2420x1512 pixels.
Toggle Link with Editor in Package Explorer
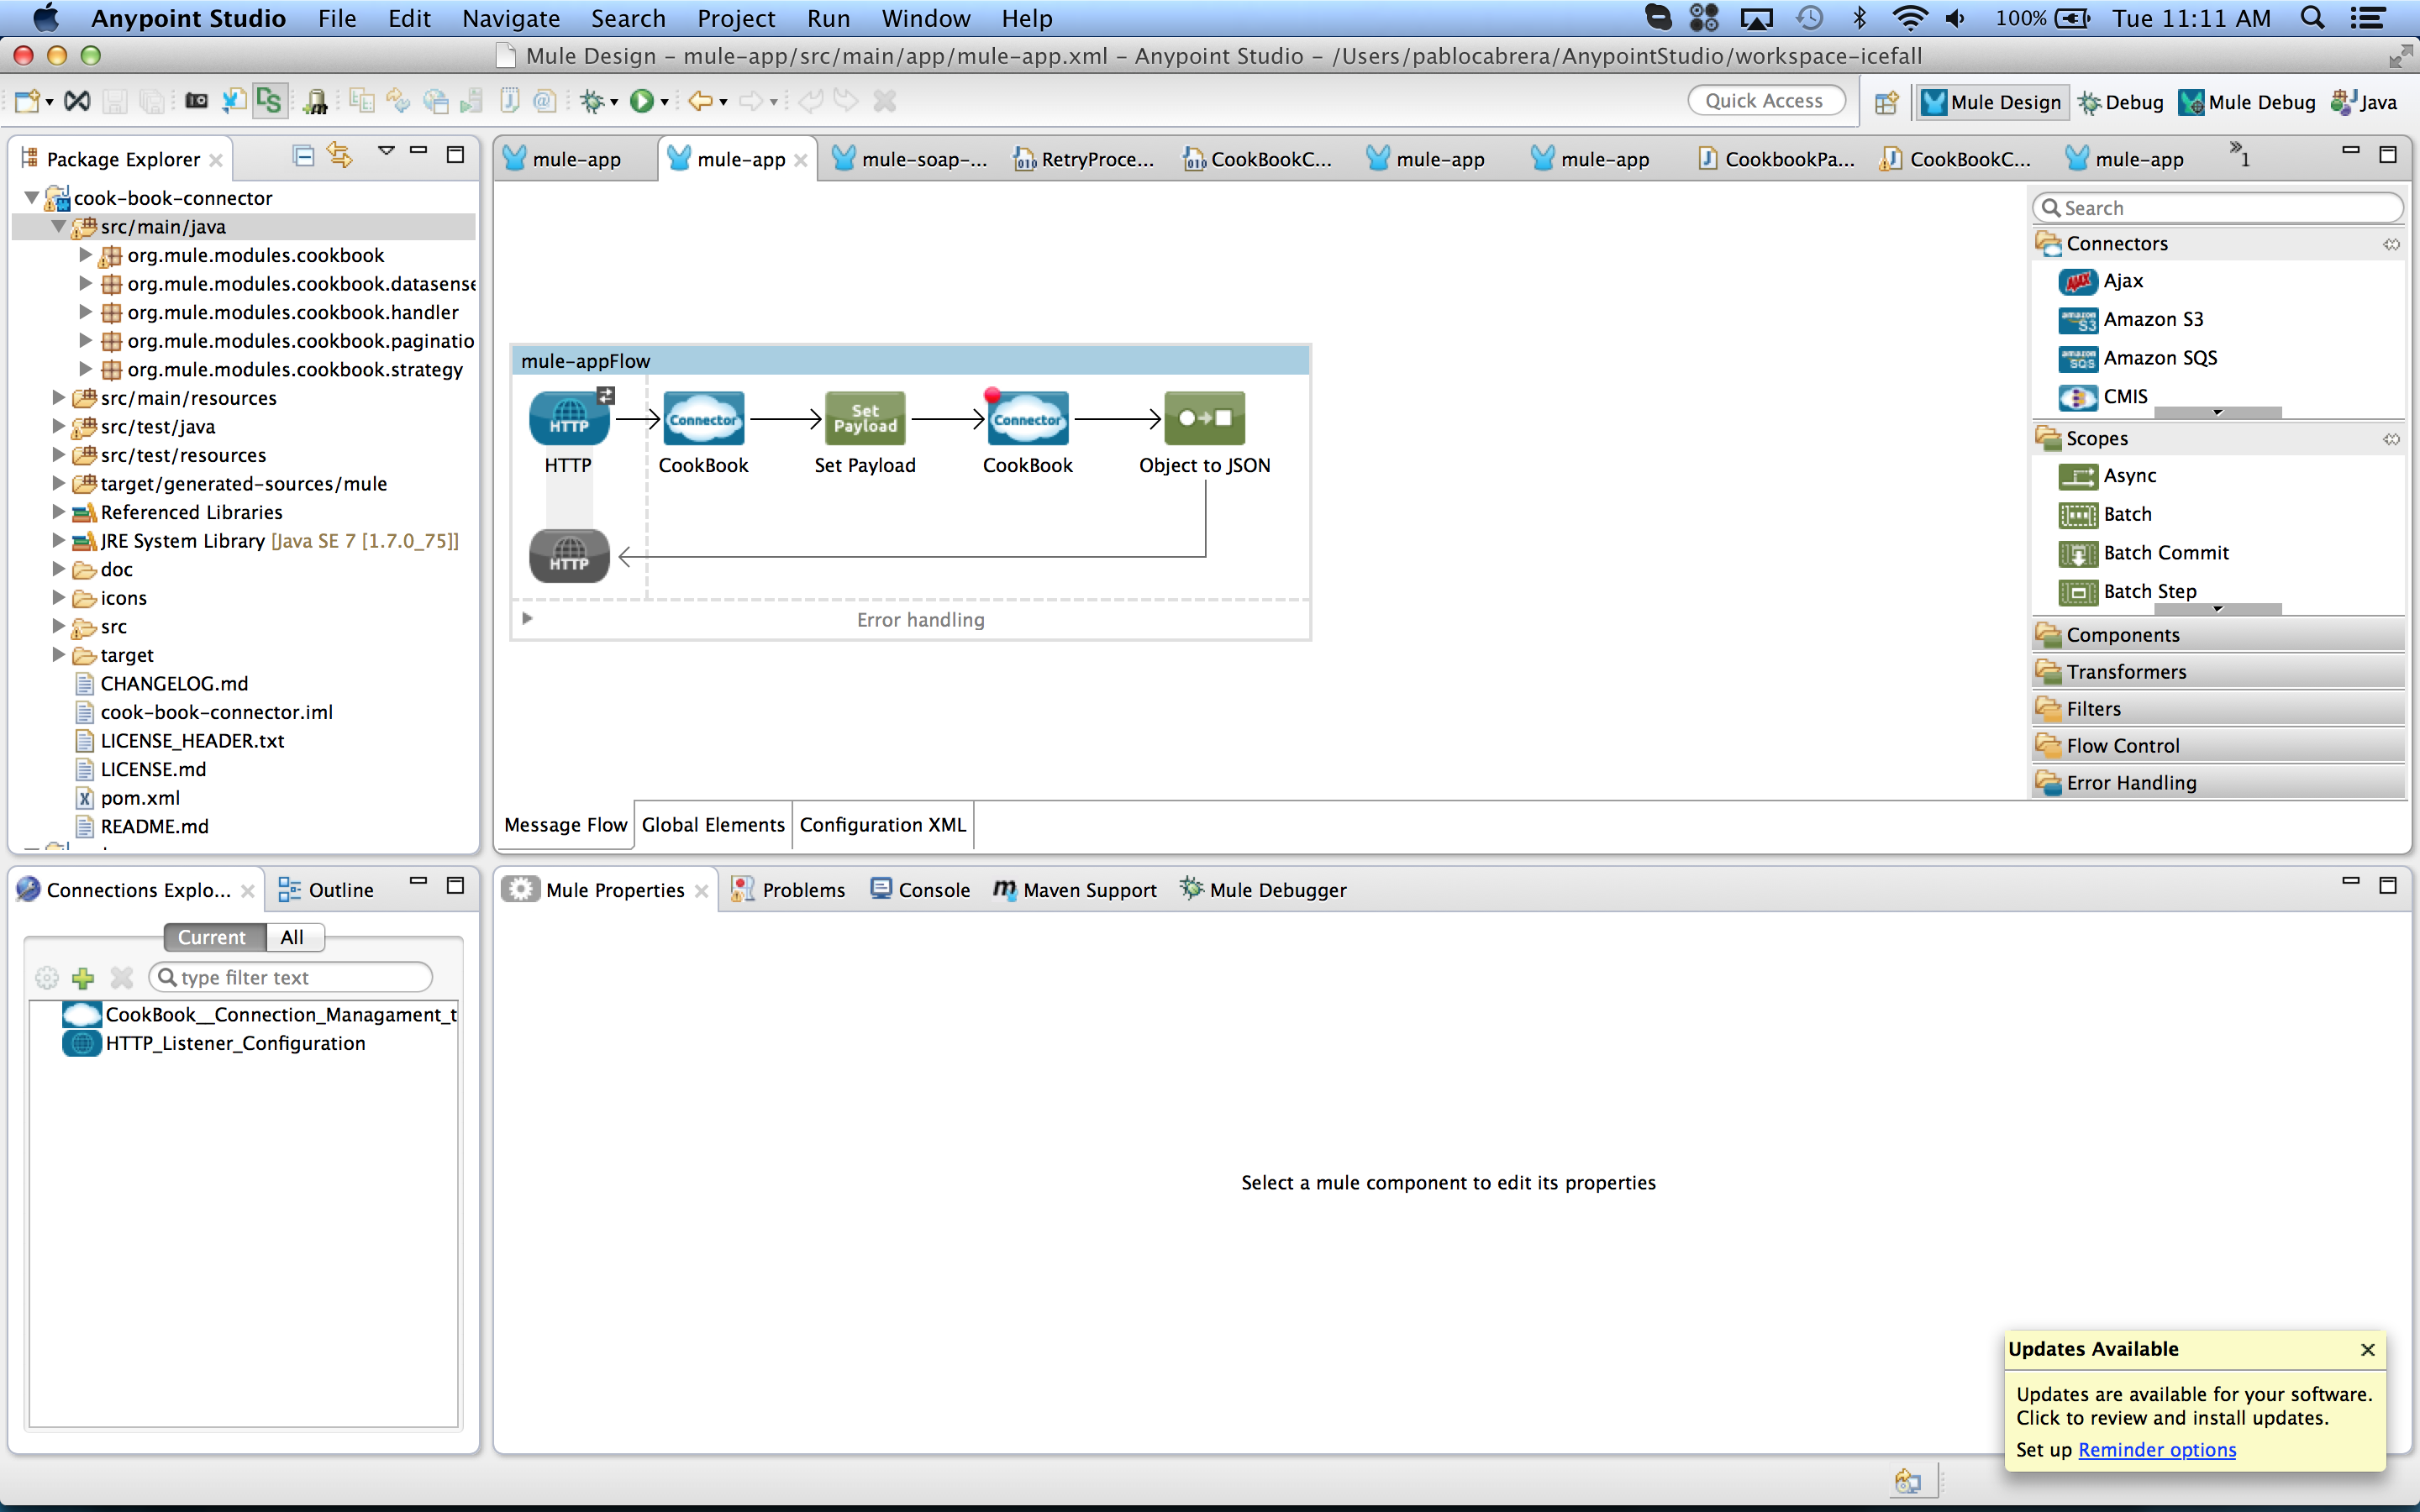[339, 155]
